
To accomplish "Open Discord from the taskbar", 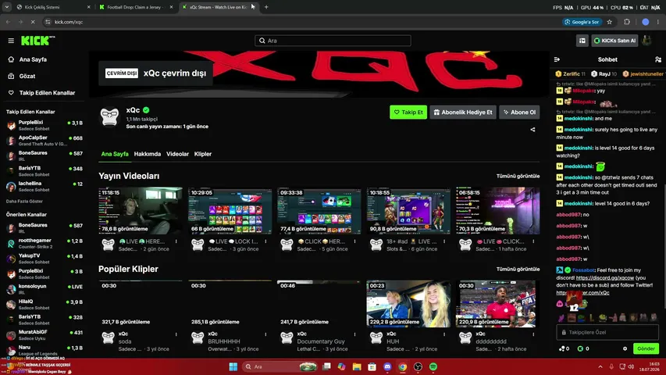I will pyautogui.click(x=387, y=366).
